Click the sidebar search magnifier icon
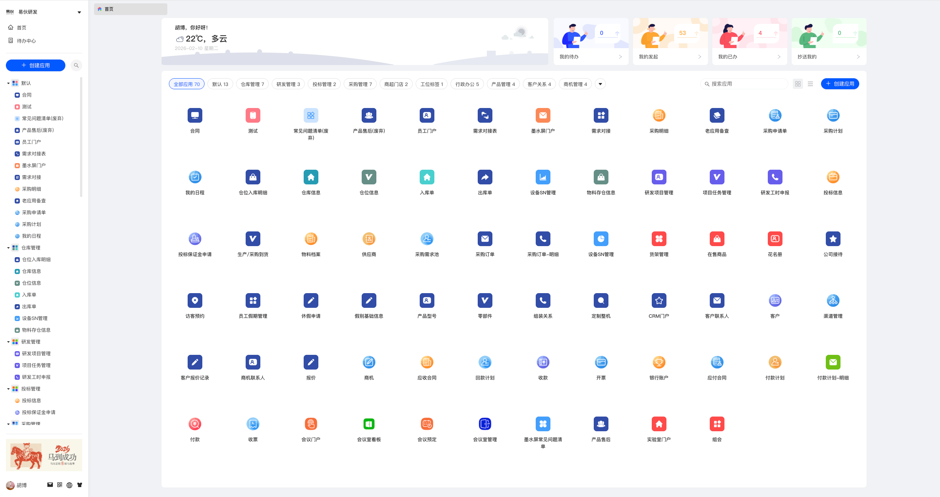This screenshot has width=940, height=497. [x=76, y=65]
